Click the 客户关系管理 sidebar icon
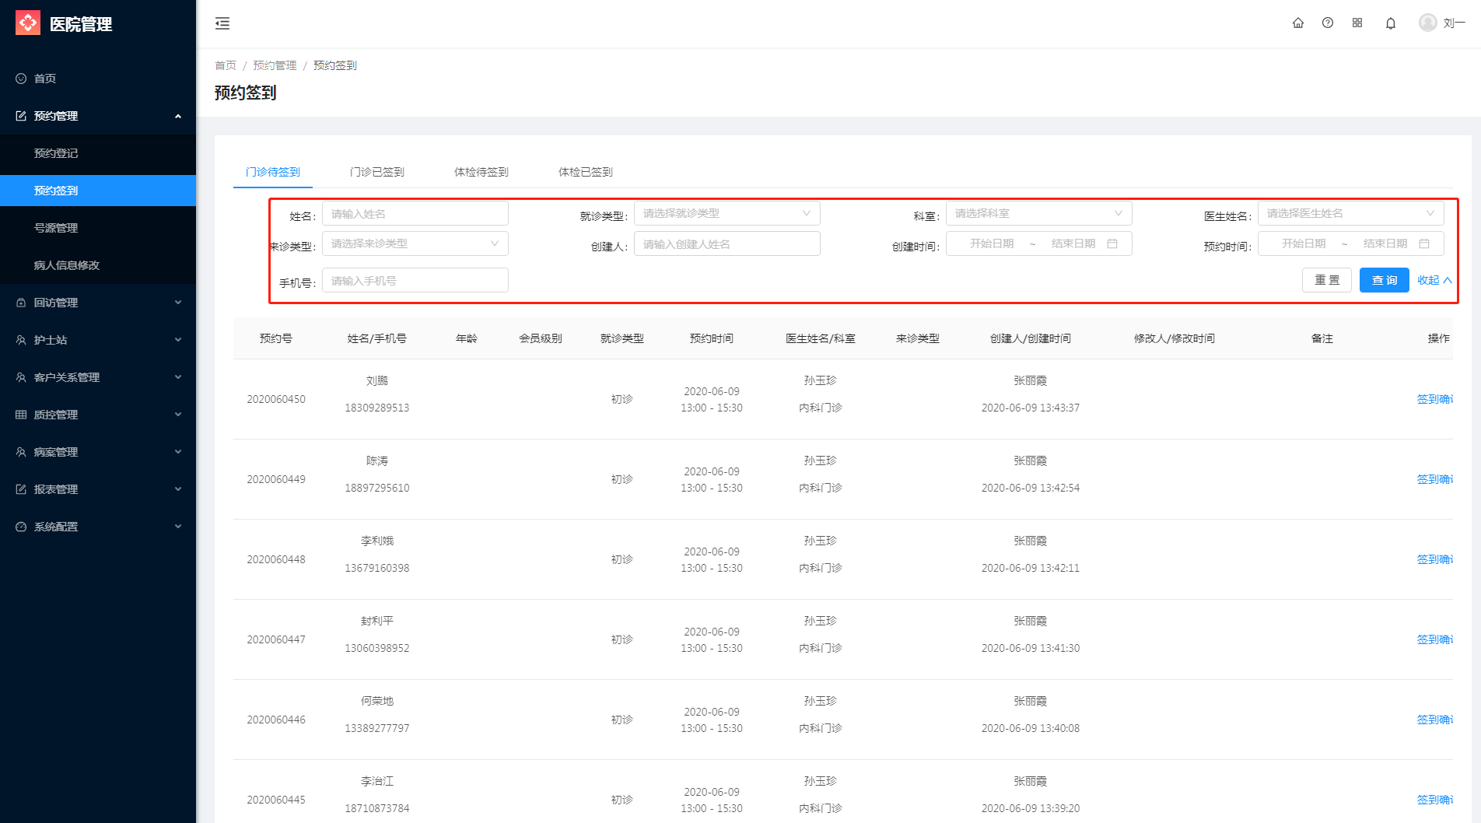 pyautogui.click(x=21, y=377)
